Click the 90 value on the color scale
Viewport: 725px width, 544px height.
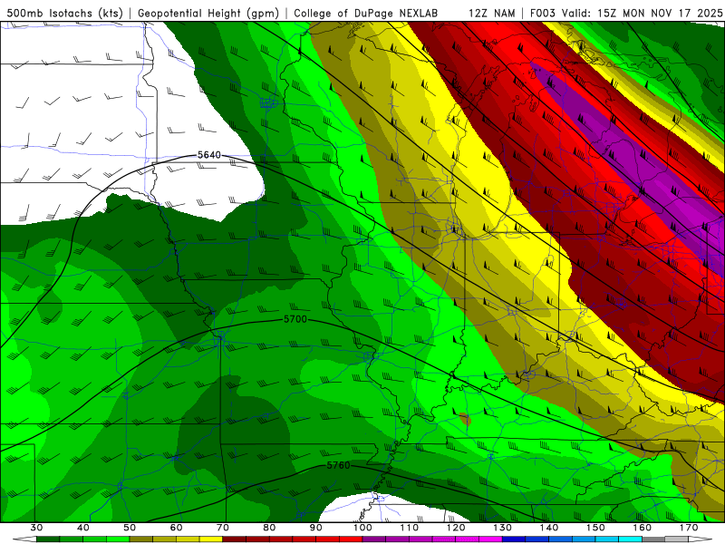point(315,528)
